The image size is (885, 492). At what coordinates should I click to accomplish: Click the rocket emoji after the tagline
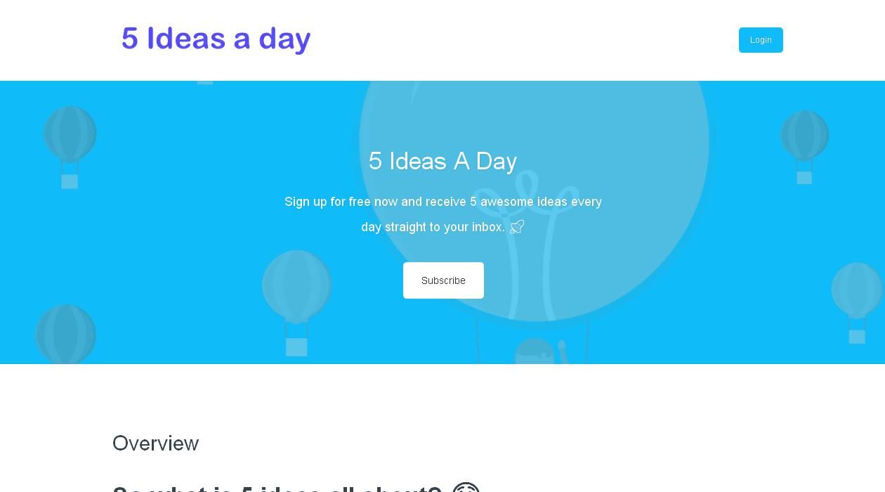(517, 226)
